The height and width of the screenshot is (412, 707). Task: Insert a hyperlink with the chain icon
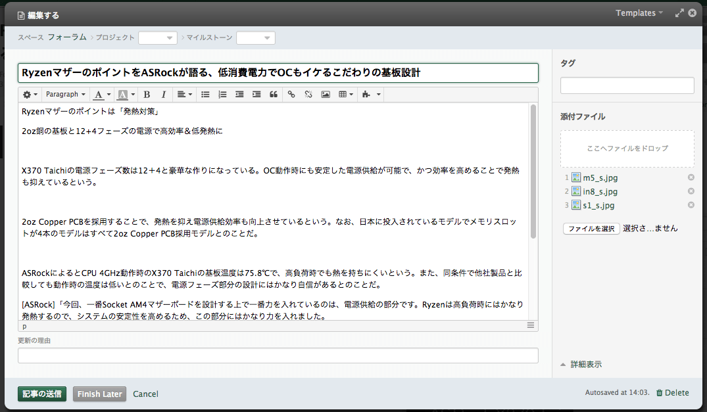(291, 95)
